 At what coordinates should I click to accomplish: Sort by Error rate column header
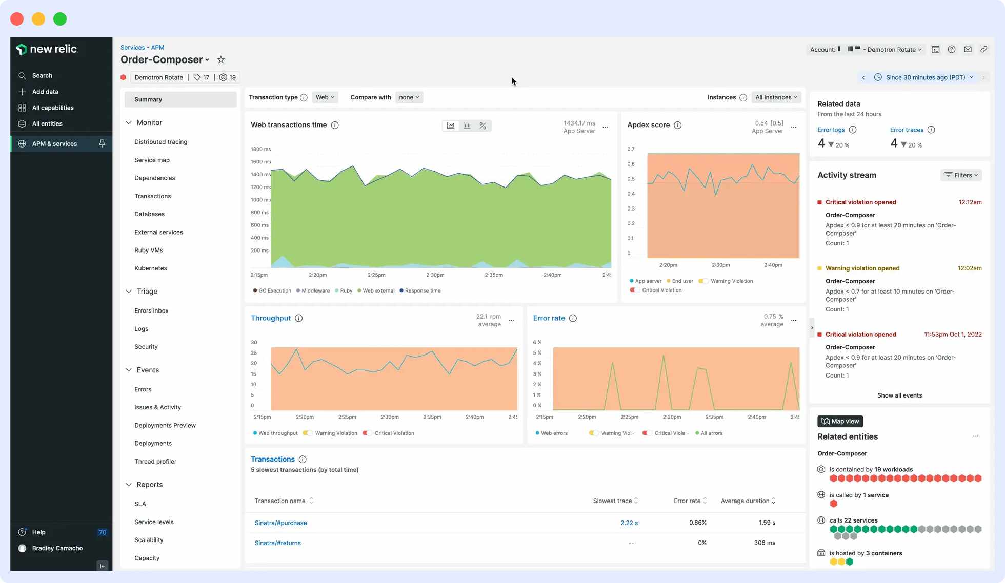(690, 501)
